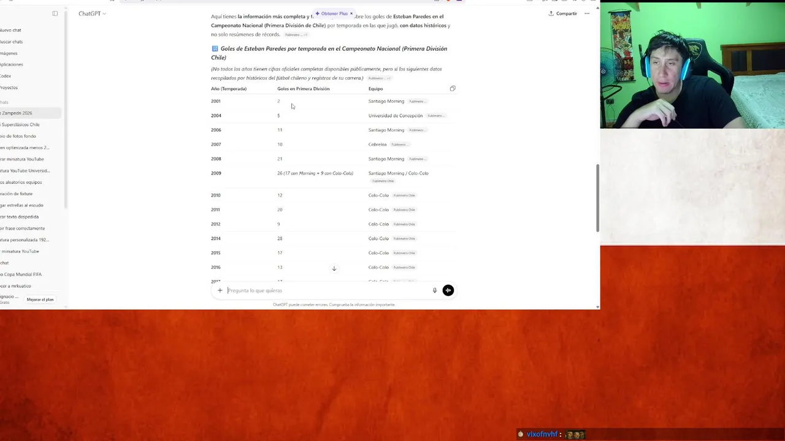
Task: Select the 'texto despedida' chat
Action: [x=31, y=216]
